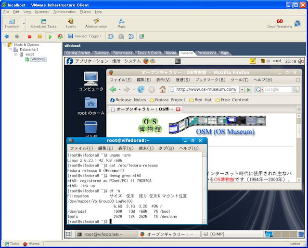
Task: Select esx35 host in tree
Action: (30, 55)
